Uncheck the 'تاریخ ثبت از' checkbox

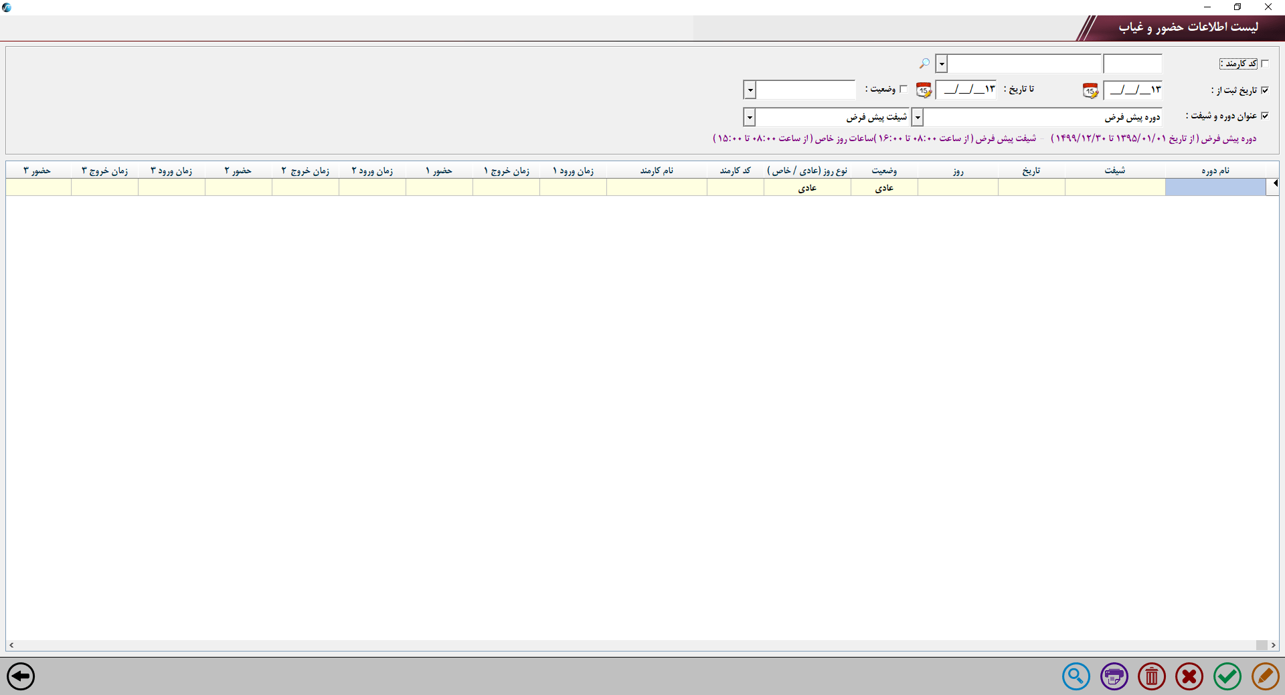click(x=1264, y=90)
